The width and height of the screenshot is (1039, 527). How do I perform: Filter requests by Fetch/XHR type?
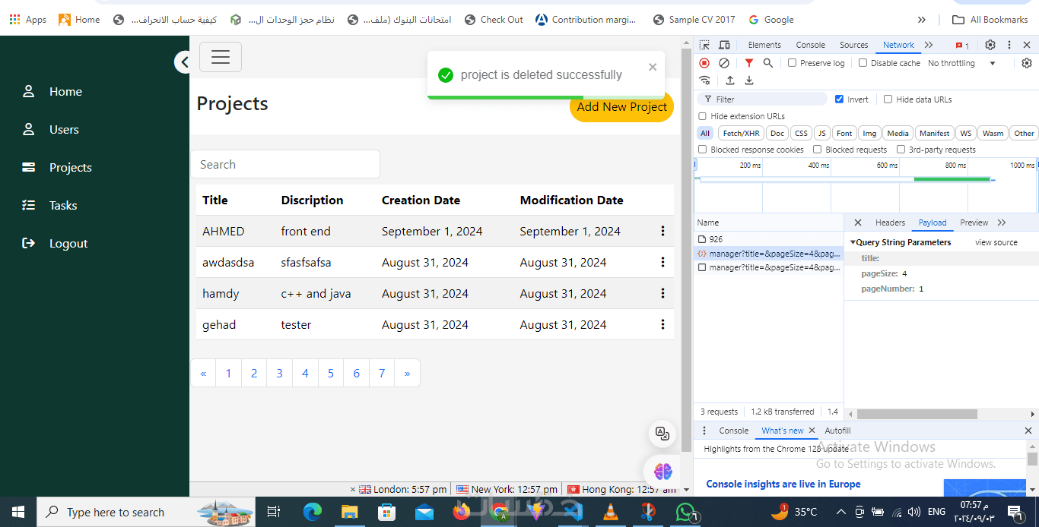tap(741, 133)
